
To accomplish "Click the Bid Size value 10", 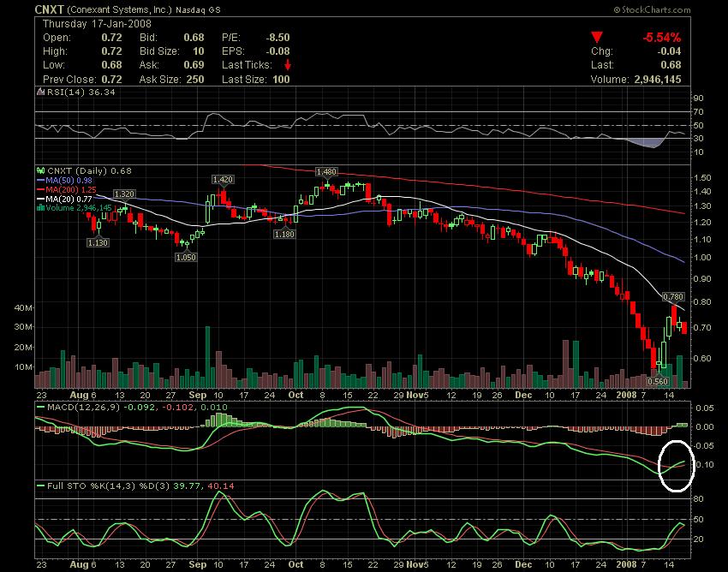I will click(x=198, y=51).
